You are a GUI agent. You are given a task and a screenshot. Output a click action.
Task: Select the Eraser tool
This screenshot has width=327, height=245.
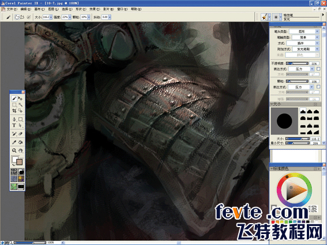[20, 134]
